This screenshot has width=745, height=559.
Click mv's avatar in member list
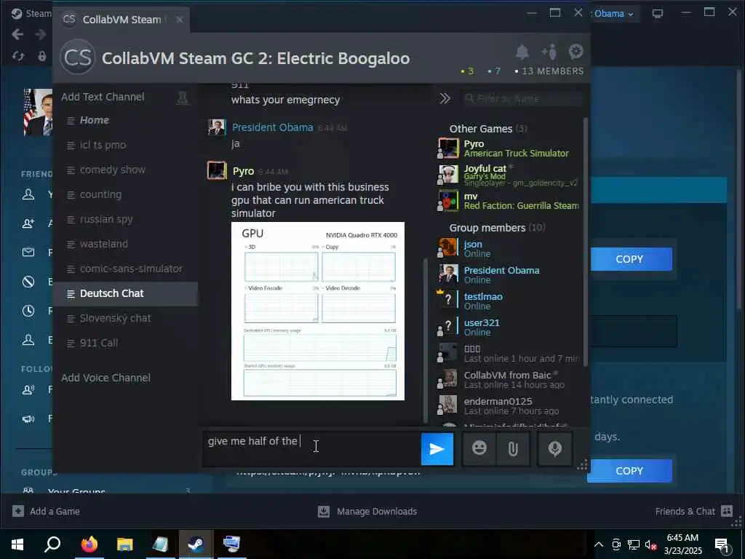tap(448, 201)
